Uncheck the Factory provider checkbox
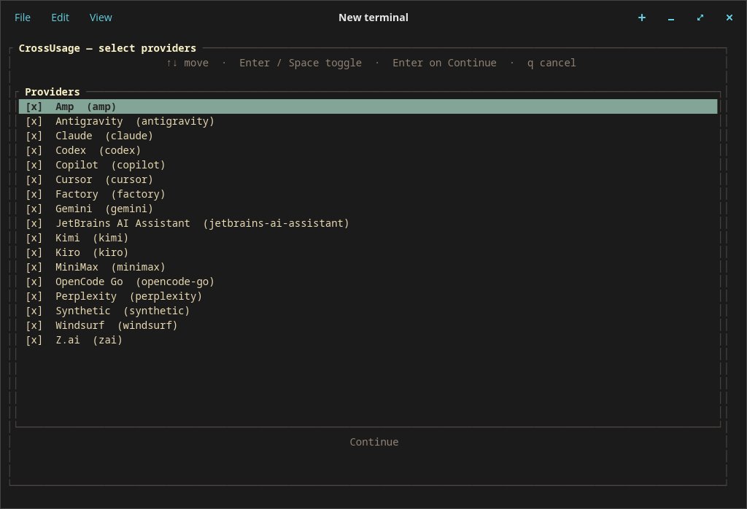This screenshot has height=509, width=747. tap(34, 194)
